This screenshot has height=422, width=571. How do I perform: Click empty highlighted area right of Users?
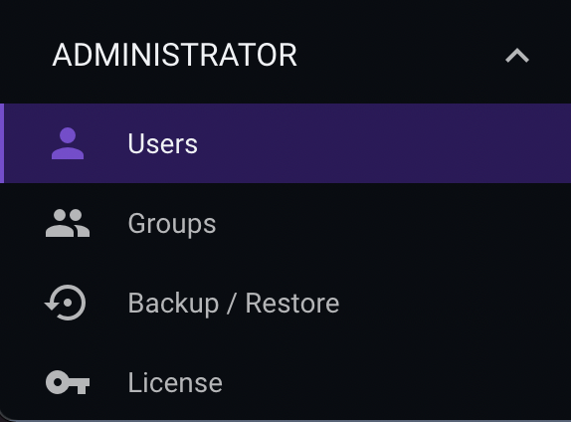pos(382,143)
